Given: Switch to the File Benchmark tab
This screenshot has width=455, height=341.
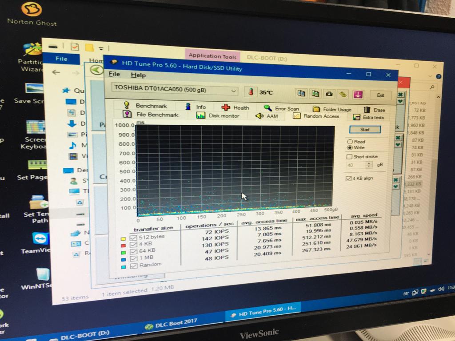Looking at the screenshot, I should pos(151,114).
